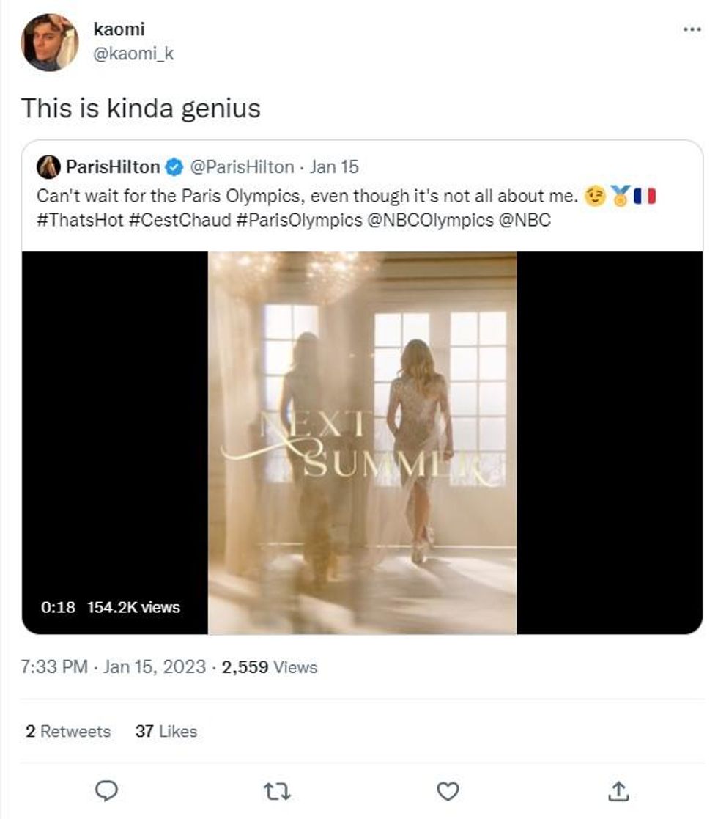The width and height of the screenshot is (718, 819).
Task: Click the reply speech bubble icon
Action: pyautogui.click(x=107, y=790)
